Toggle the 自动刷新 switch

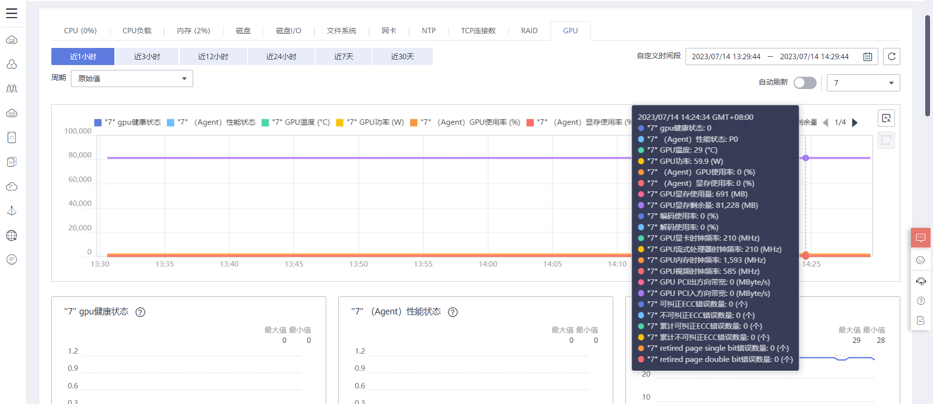(805, 83)
